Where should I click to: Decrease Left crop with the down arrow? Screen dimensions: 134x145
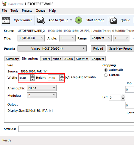[123, 99]
